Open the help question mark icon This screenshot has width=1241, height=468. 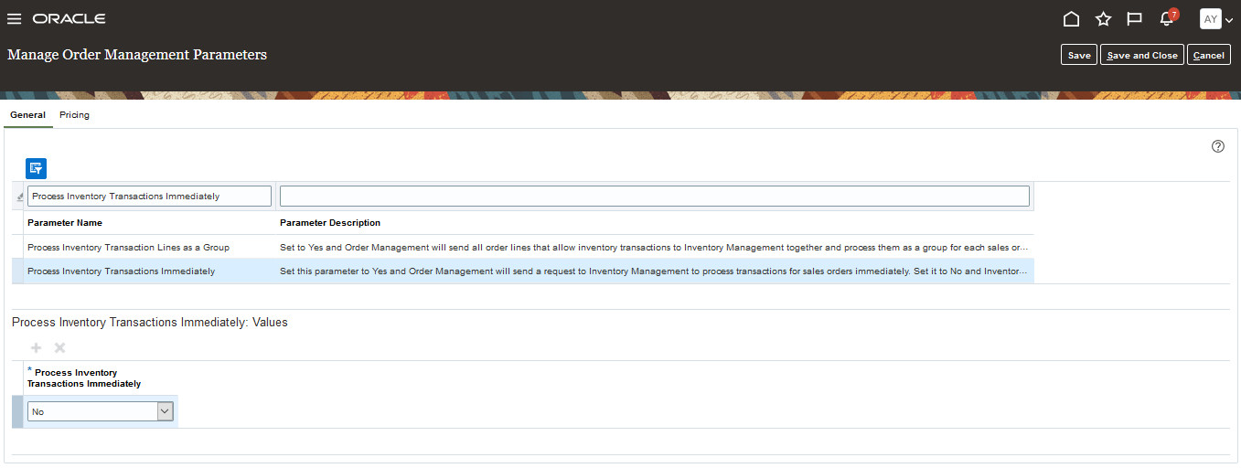click(x=1218, y=146)
